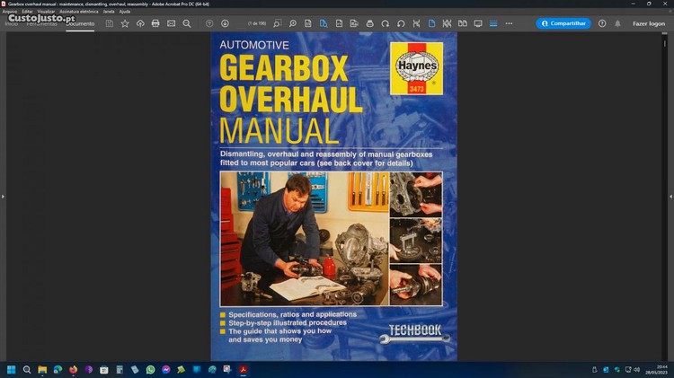Click the more tools ellipsis icon
Image resolution: width=674 pixels, height=378 pixels.
[507, 23]
